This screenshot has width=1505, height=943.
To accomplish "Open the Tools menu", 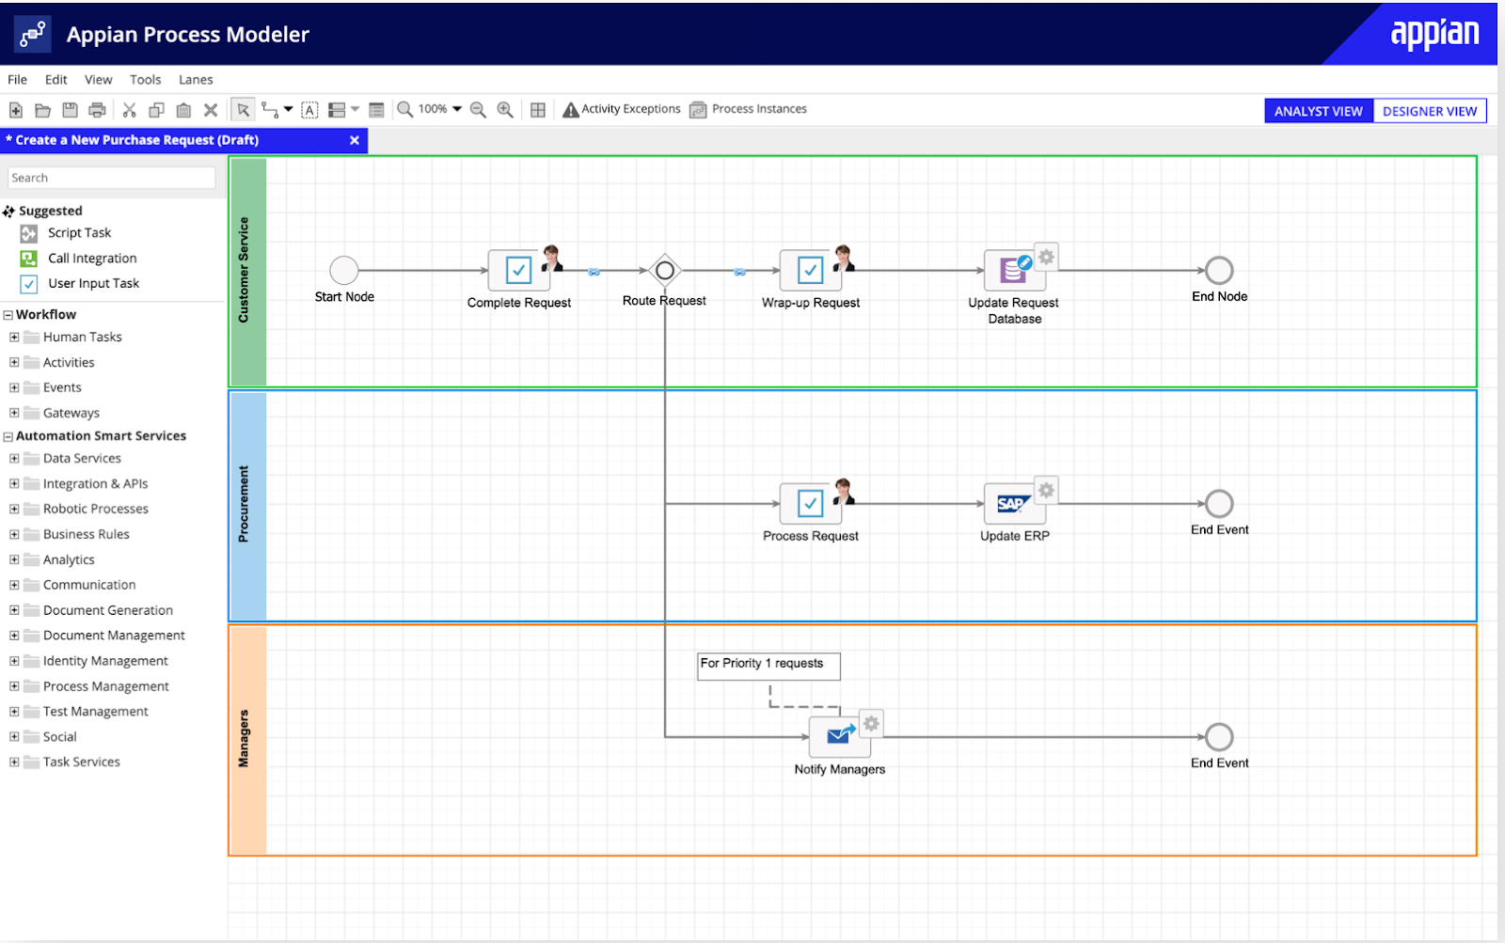I will coord(145,80).
